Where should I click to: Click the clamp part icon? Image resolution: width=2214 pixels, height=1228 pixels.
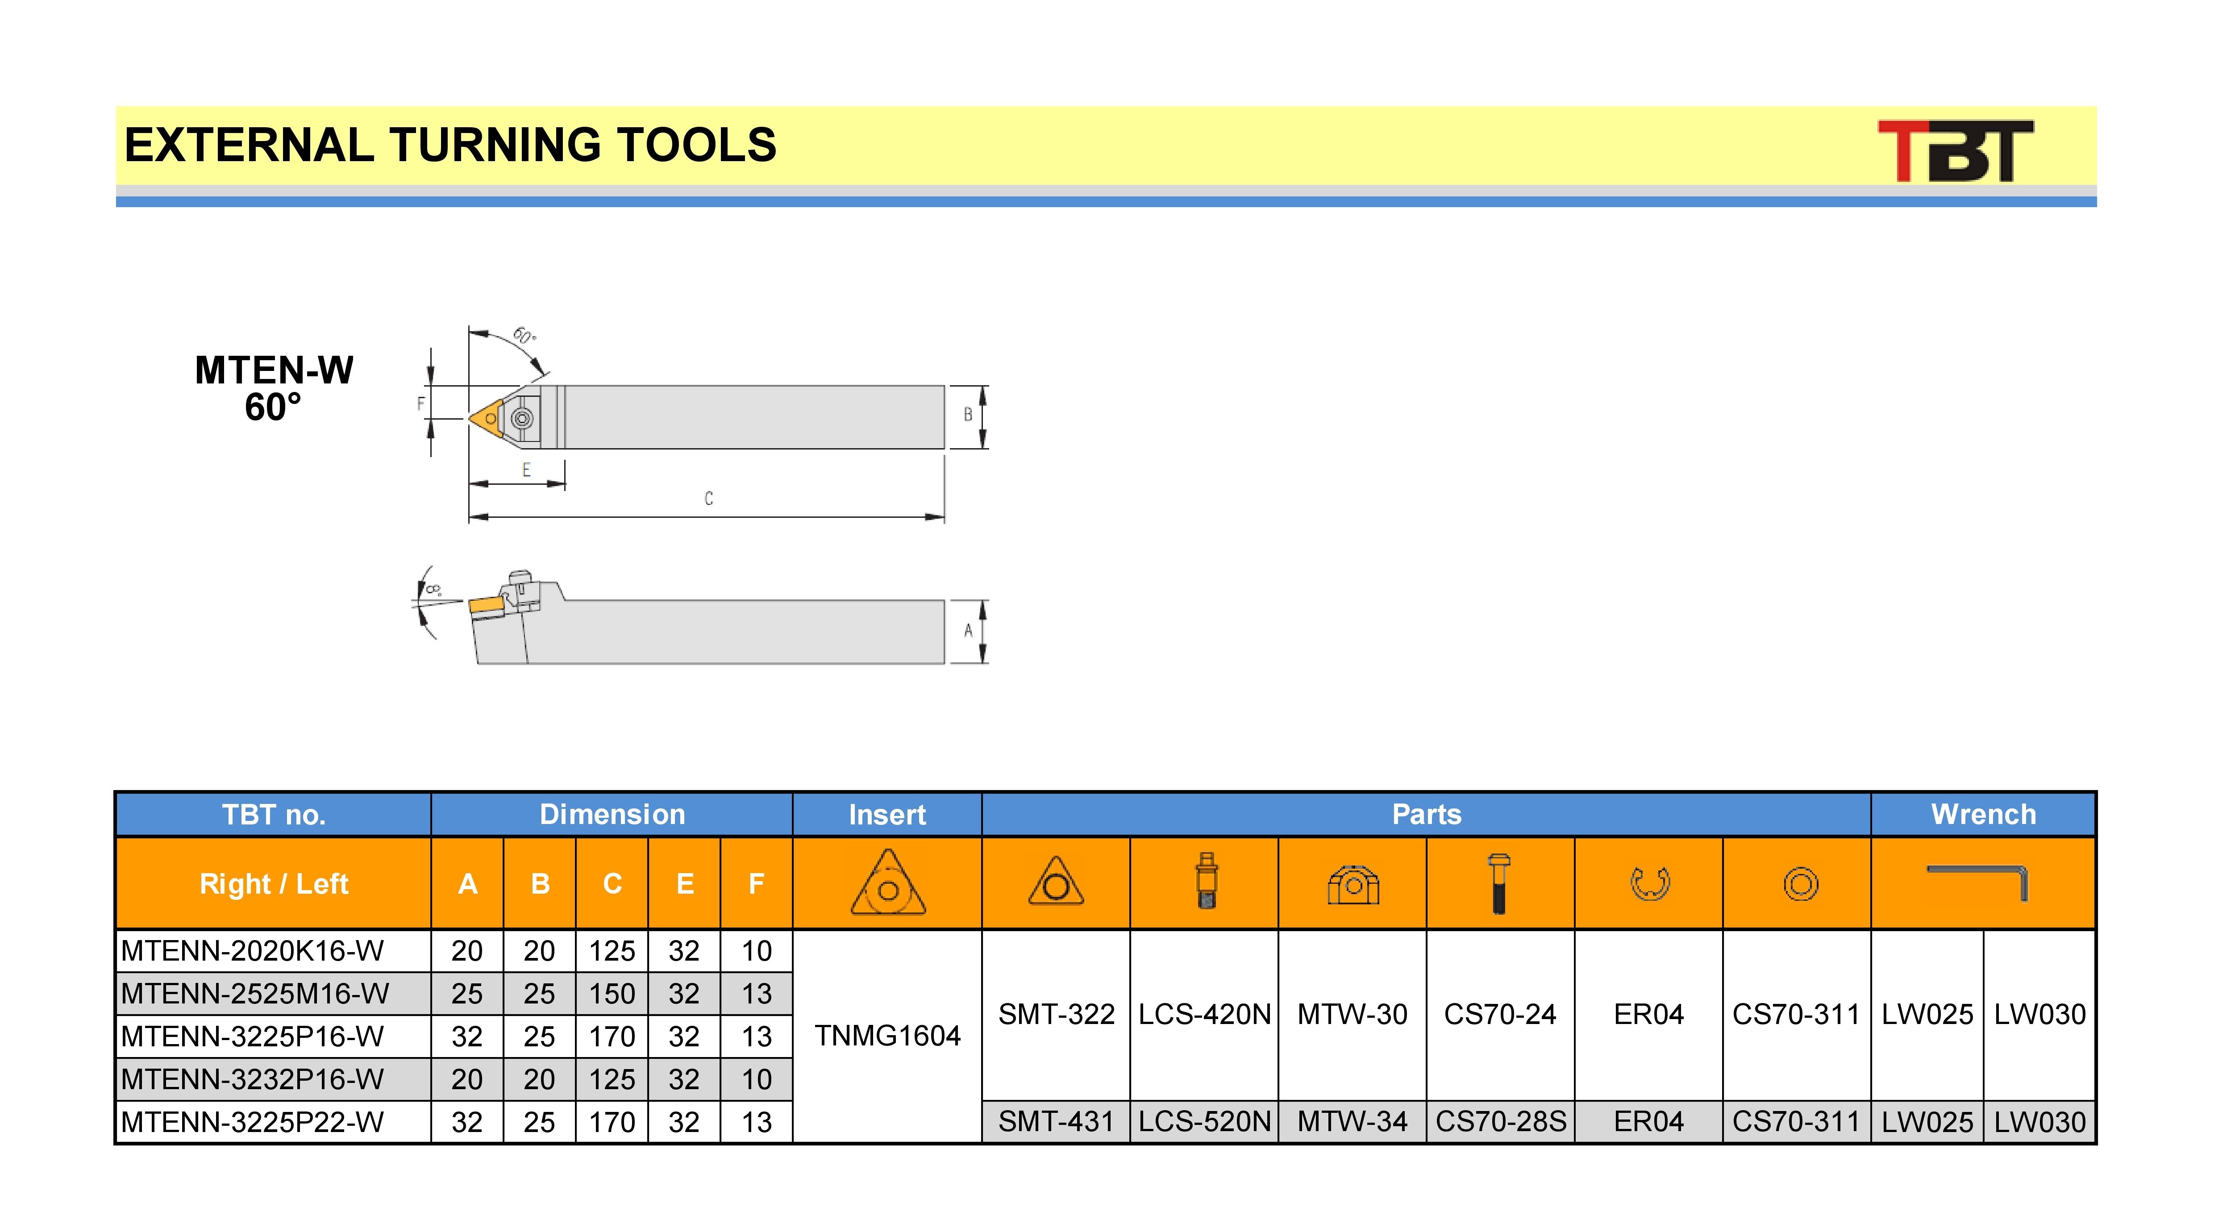pyautogui.click(x=1353, y=885)
